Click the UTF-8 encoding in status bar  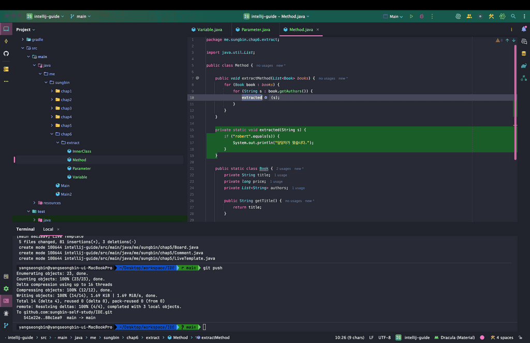[x=385, y=338]
